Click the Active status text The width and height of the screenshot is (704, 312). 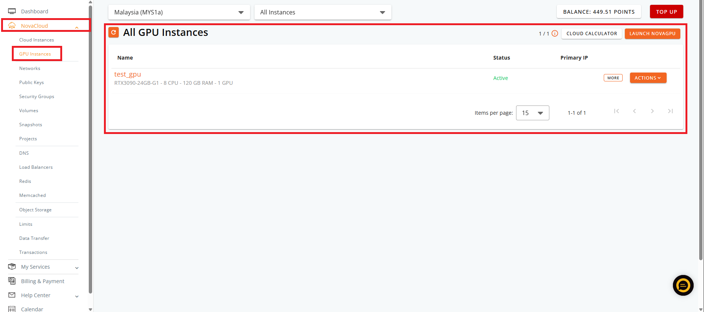click(501, 78)
